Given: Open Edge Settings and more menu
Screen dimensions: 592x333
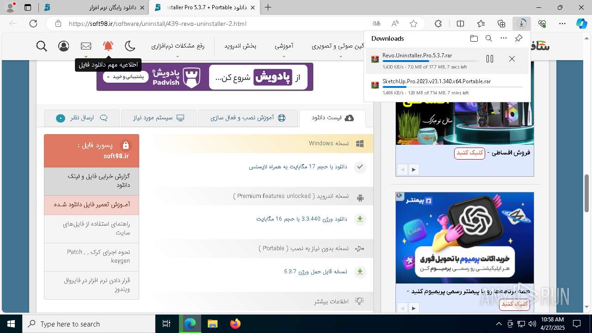Looking at the screenshot, I should coord(562,24).
